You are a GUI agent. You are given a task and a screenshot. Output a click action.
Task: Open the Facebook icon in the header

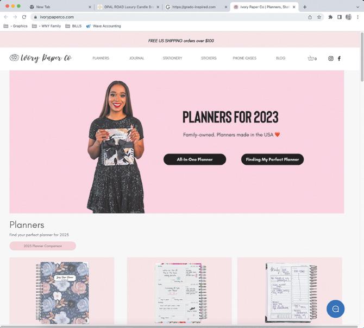tap(339, 59)
